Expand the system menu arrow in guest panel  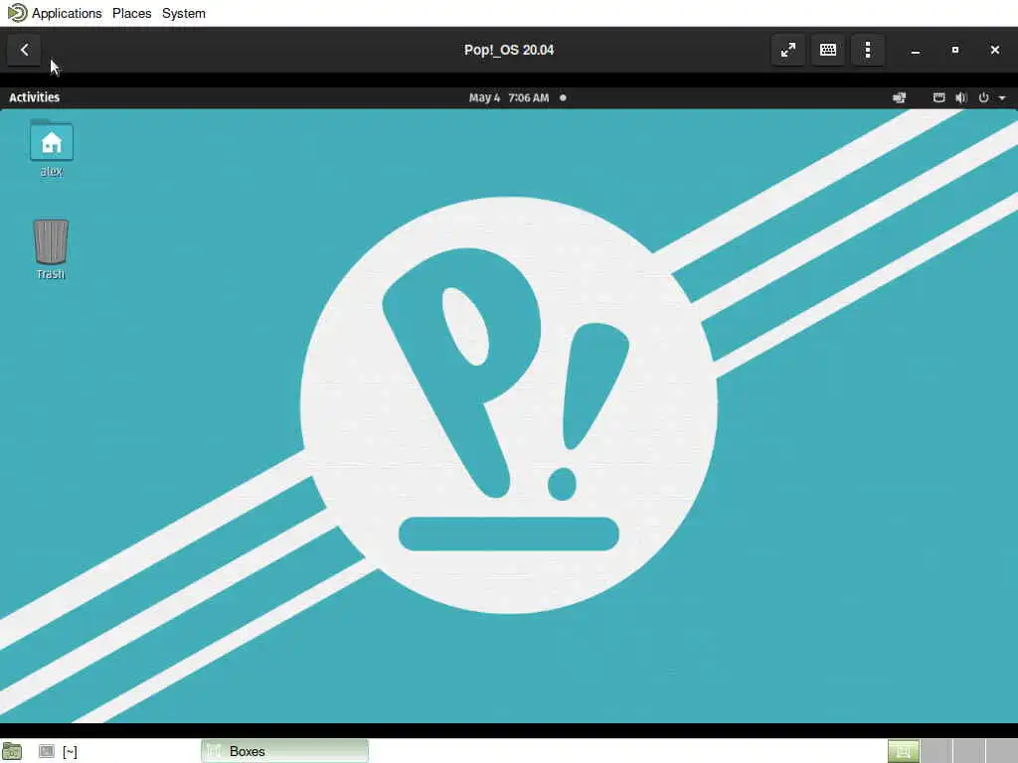tap(1002, 98)
